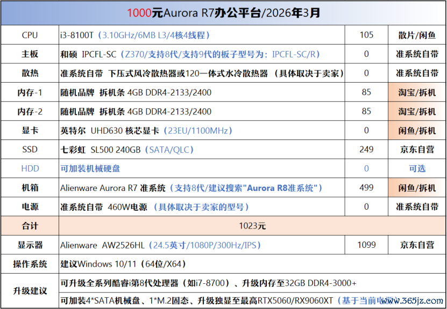
Task: Select the "0" price in 散热 row
Action: 366,73
